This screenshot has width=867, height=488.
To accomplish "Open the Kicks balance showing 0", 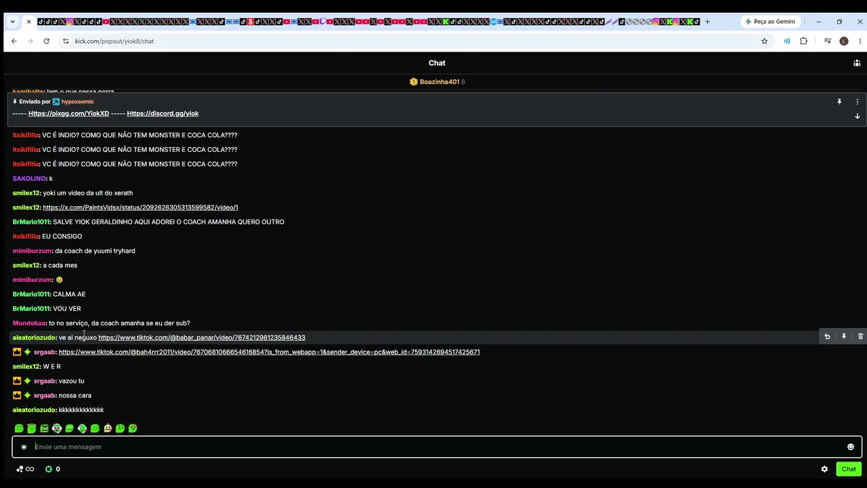I will tap(53, 469).
